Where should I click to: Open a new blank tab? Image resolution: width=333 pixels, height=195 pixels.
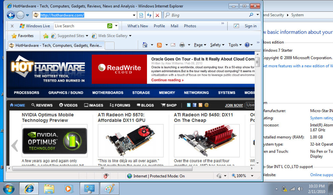(110, 46)
